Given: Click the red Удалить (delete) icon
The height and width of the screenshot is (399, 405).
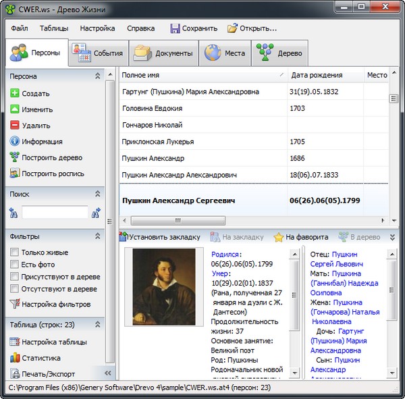Looking at the screenshot, I should coord(15,126).
